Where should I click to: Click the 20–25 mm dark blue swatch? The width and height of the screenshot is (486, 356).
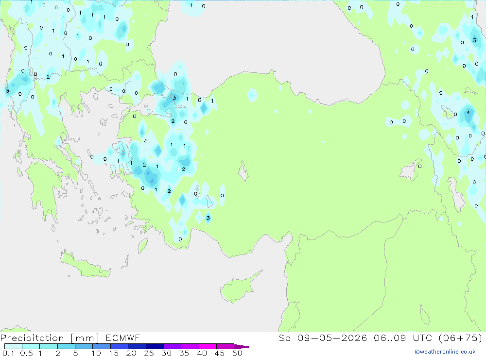tap(137, 346)
